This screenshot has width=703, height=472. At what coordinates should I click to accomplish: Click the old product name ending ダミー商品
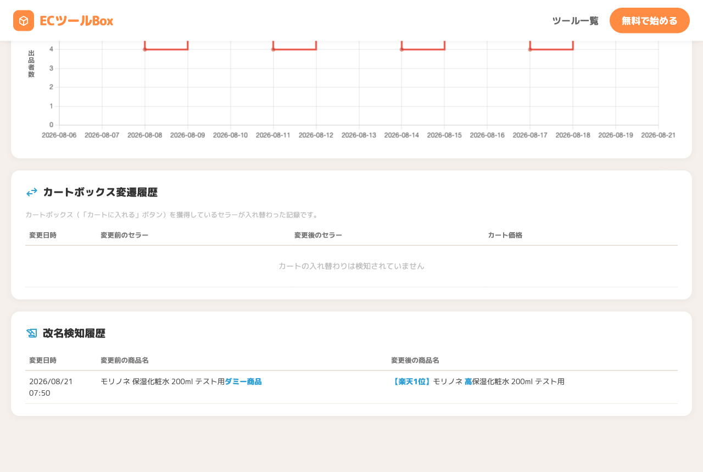click(181, 381)
